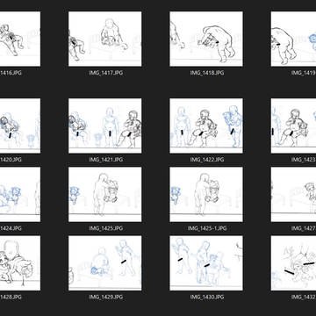Select the IMG_1425.JPG thumbnail image
The height and width of the screenshot is (316, 316).
click(104, 194)
